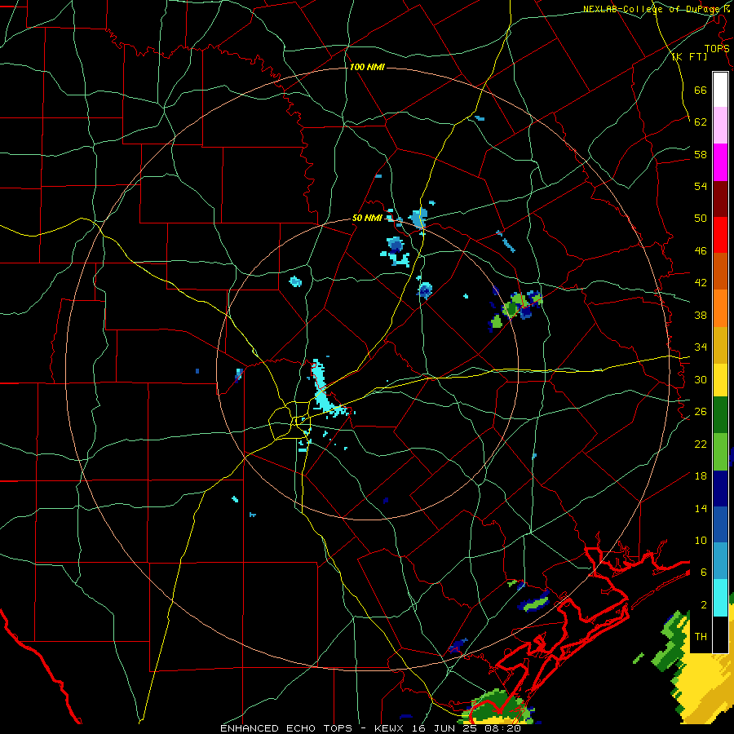Click the 'ENHANCED ECHO TOPS' caption text
Viewport: 734px width, 734px height.
[x=286, y=728]
